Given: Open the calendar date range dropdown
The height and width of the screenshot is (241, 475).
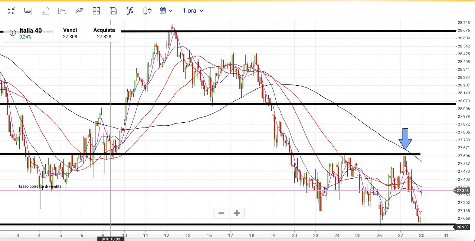Looking at the screenshot, I should (166, 11).
